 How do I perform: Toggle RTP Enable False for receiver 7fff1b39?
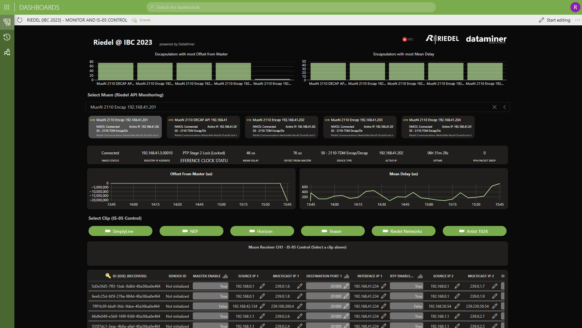(406, 306)
